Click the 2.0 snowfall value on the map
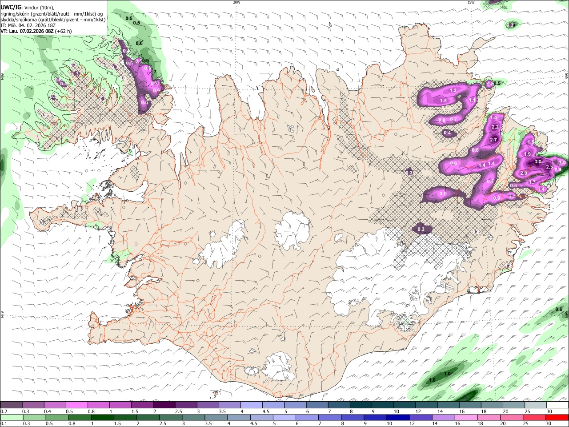Image resolution: width=569 pixels, height=427 pixels. click(x=524, y=173)
